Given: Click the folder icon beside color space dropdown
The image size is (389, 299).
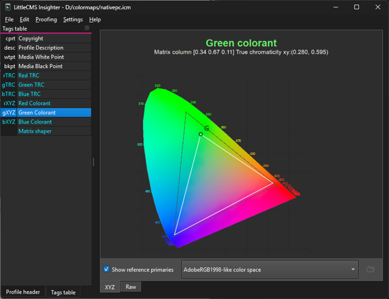Looking at the screenshot, I should point(370,269).
